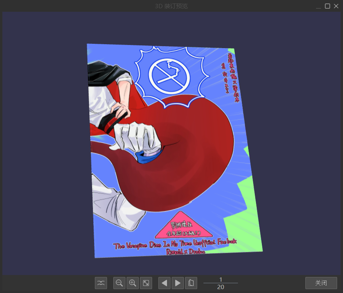
Task: Zoom in the 3D binding preview
Action: [x=132, y=283]
